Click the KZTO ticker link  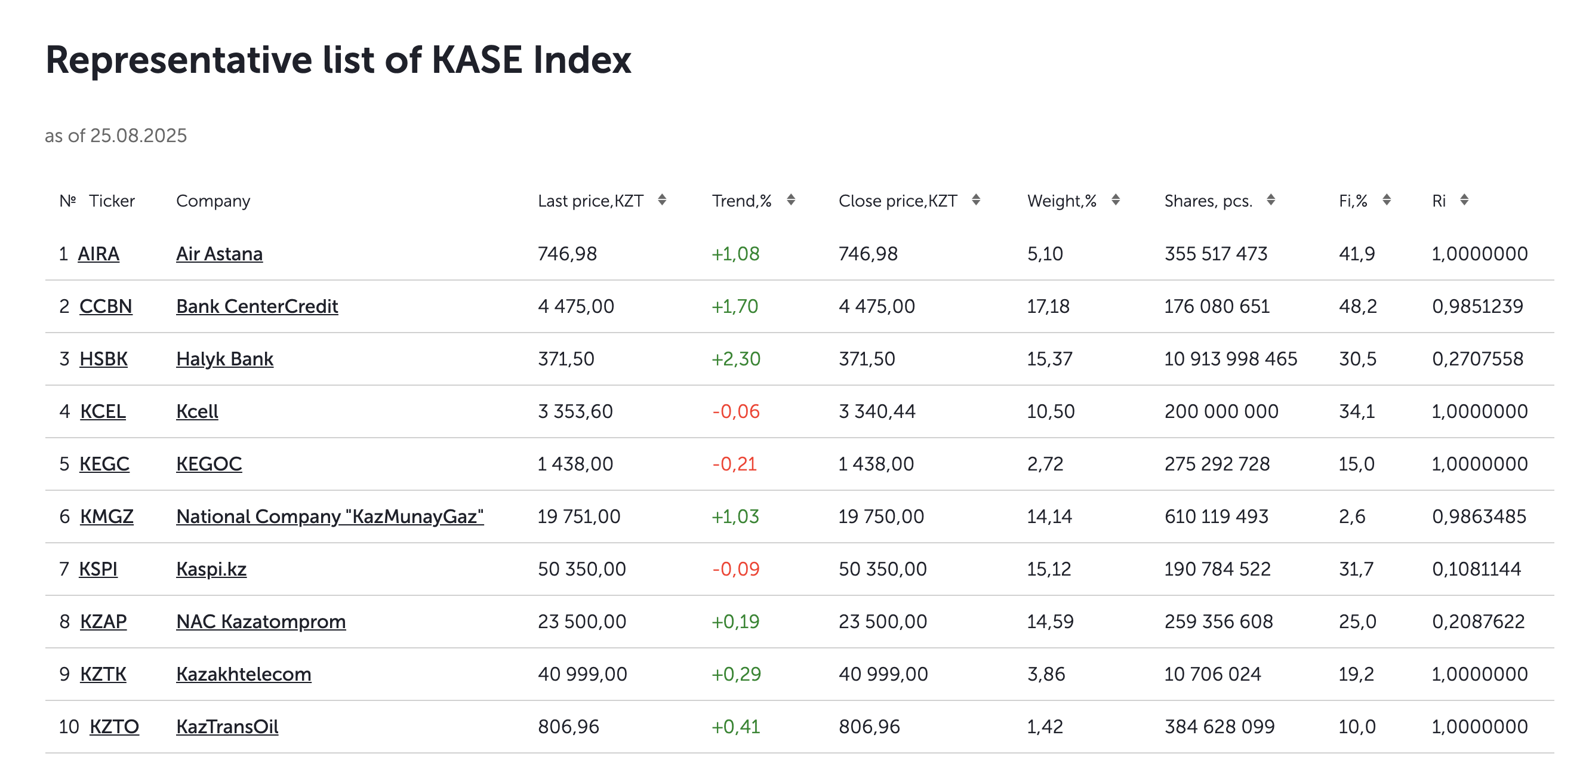tap(114, 726)
